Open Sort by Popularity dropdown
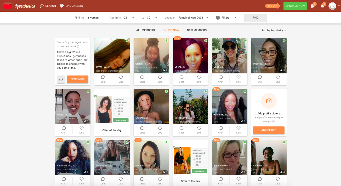This screenshot has height=186, width=341. pyautogui.click(x=274, y=31)
